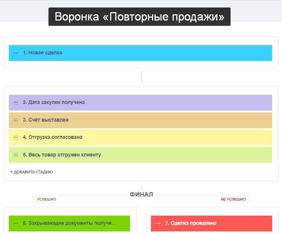Add a stage via "+ ДОБАВИТЬ СТАДИЮ"
This screenshot has width=282, height=234.
32,172
